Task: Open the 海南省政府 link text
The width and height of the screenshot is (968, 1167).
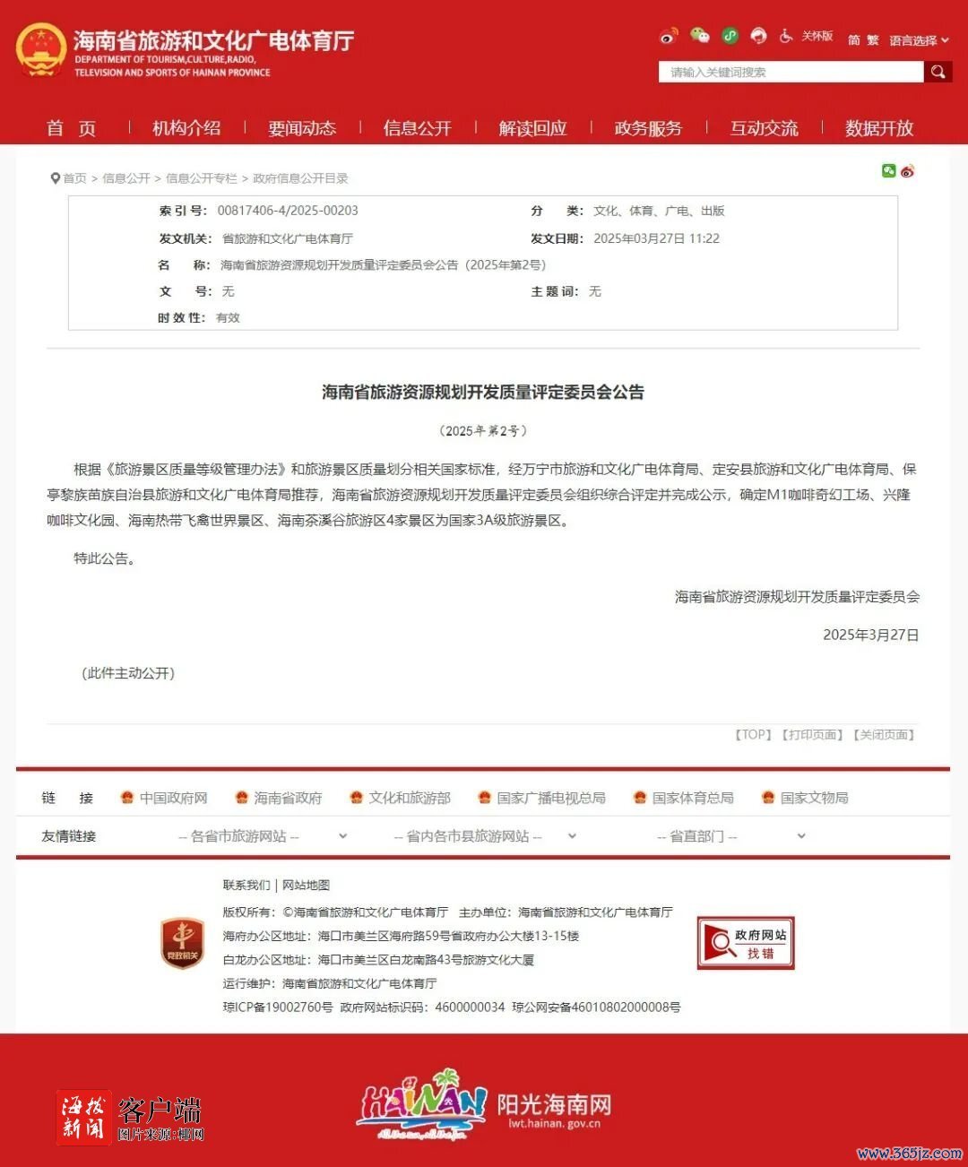Action: 288,798
